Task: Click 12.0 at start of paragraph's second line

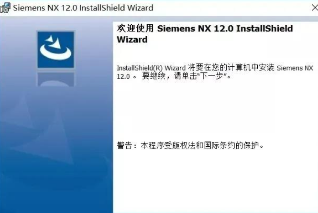Action: [x=123, y=76]
